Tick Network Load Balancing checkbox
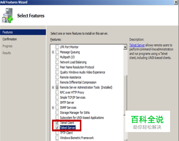This screenshot has width=179, height=141. point(57,62)
